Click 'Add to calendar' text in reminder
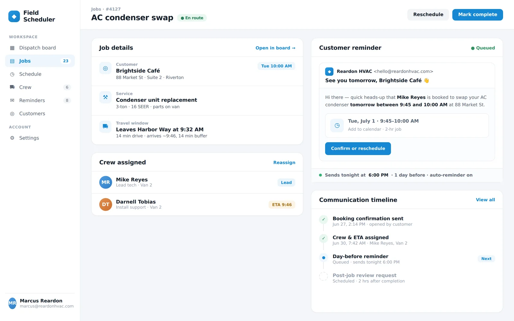This screenshot has width=514, height=321. (365, 129)
